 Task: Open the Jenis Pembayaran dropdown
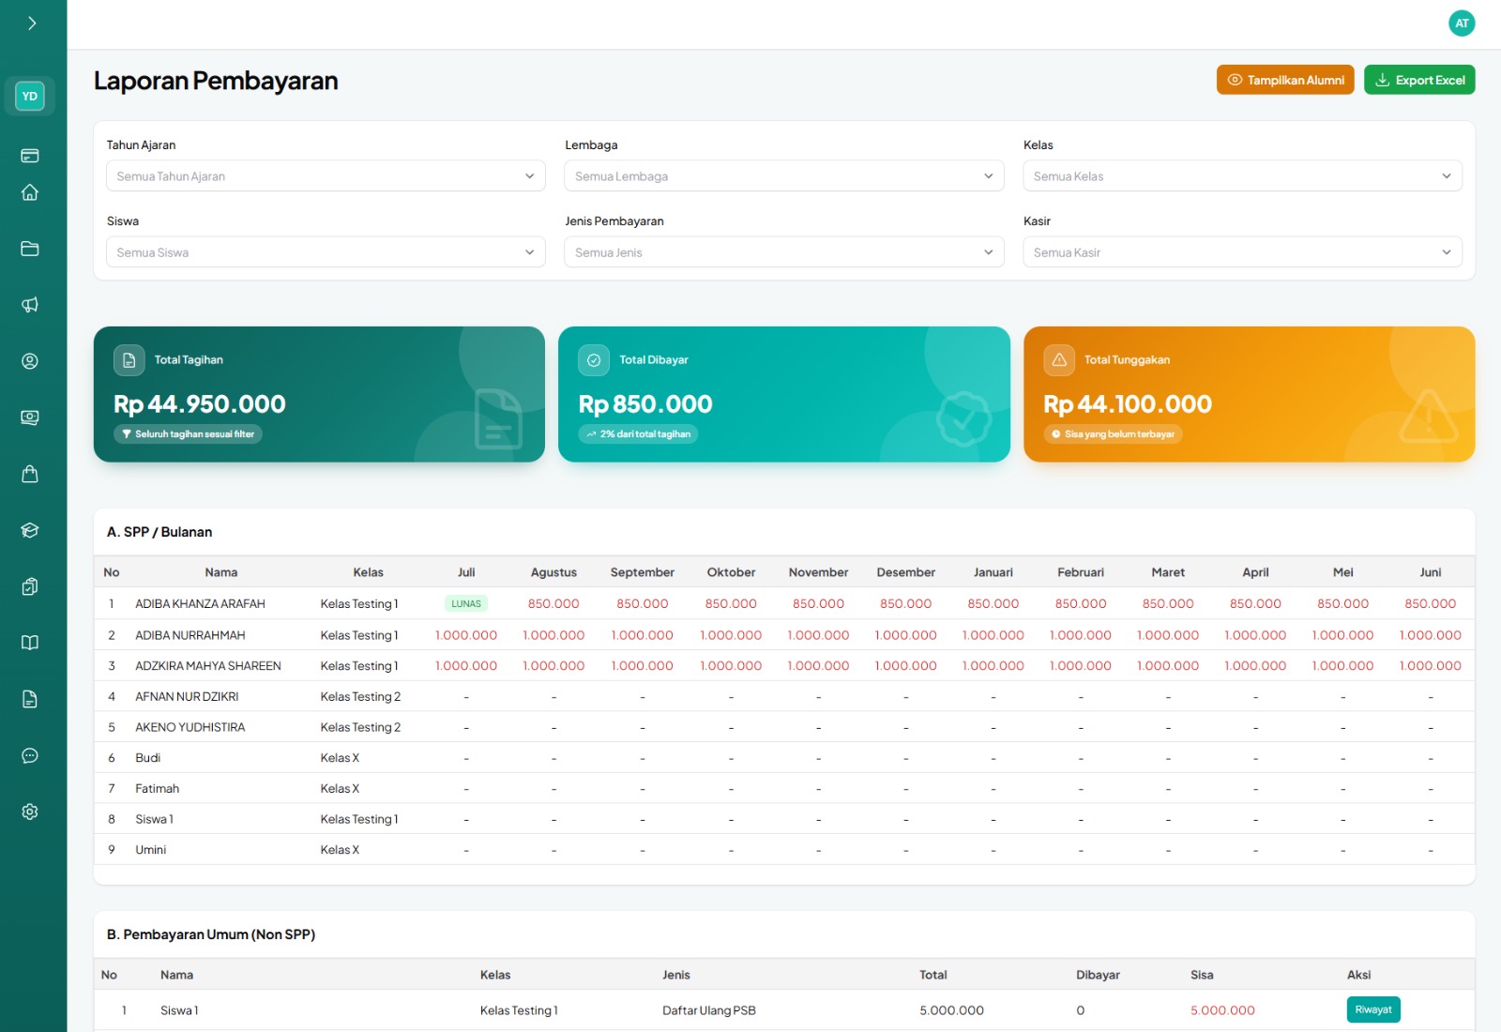coord(784,251)
